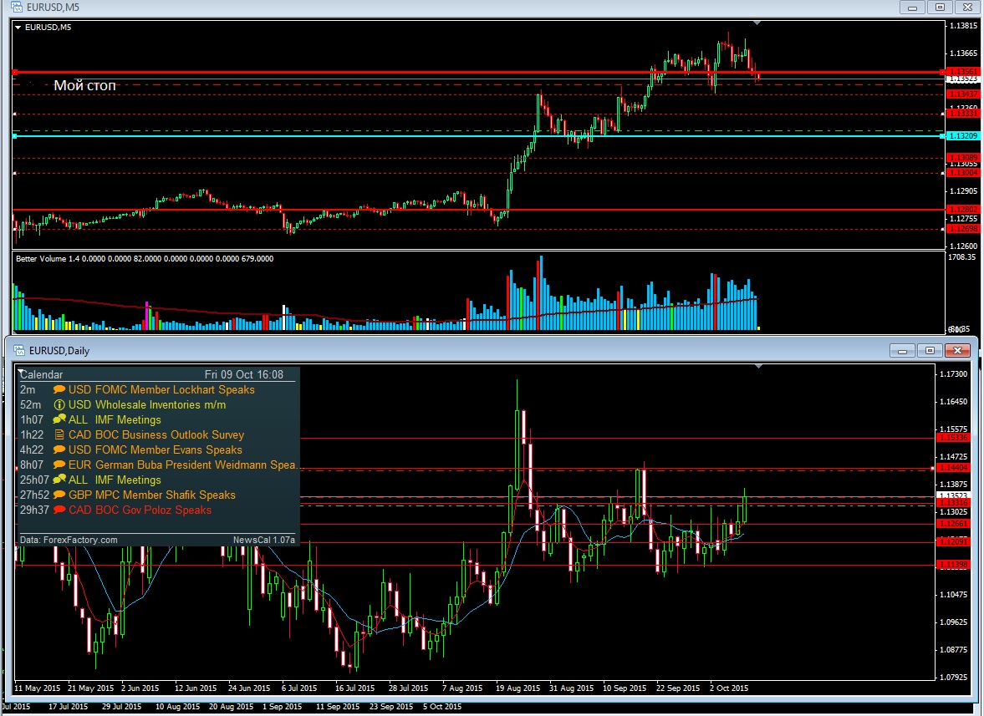
Task: Click the 'CAD BOC Business Outlook Survey' event
Action: tap(156, 434)
